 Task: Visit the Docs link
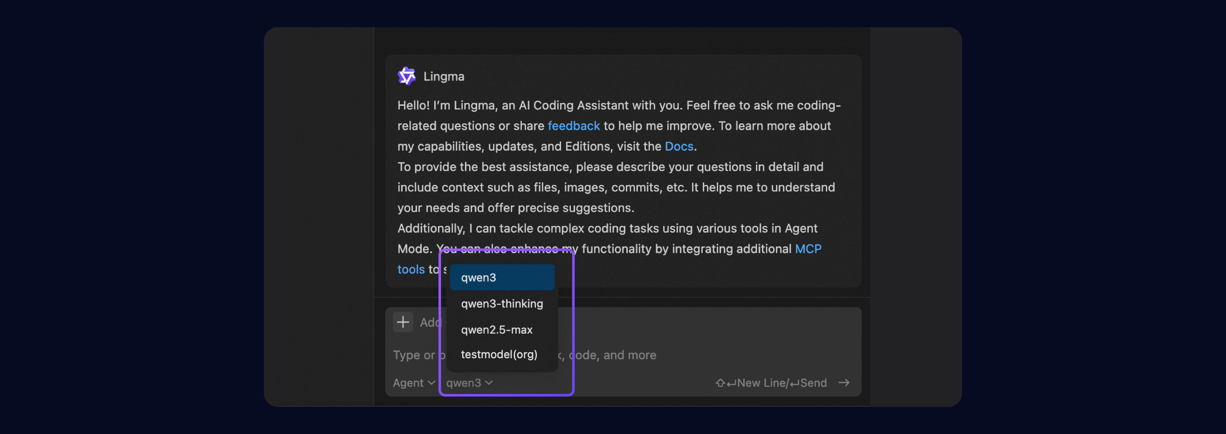pyautogui.click(x=679, y=146)
